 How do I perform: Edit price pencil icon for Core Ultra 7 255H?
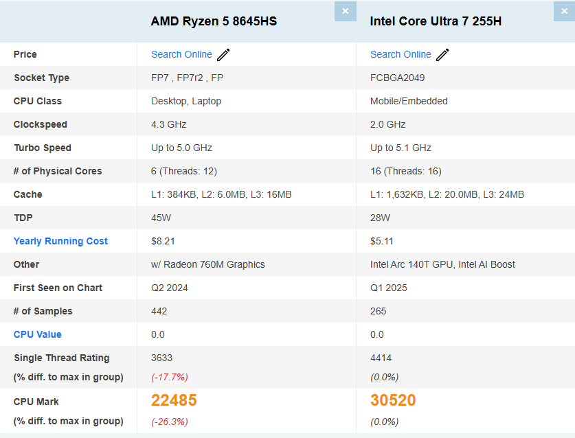pos(442,55)
